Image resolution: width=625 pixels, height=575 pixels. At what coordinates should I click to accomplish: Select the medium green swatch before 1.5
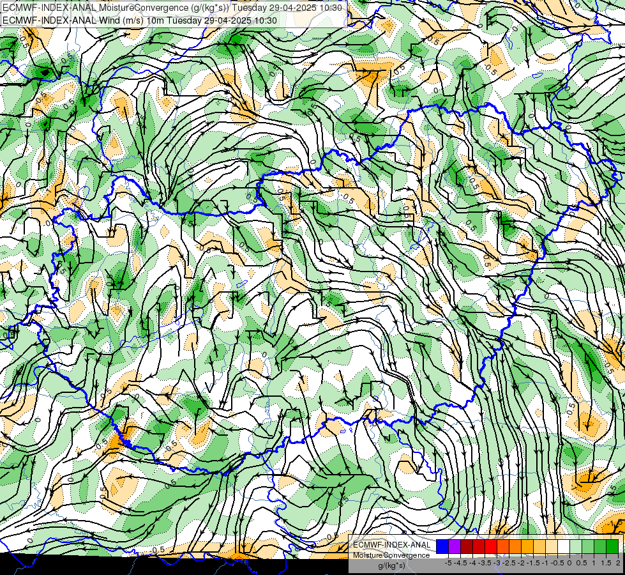[600, 547]
